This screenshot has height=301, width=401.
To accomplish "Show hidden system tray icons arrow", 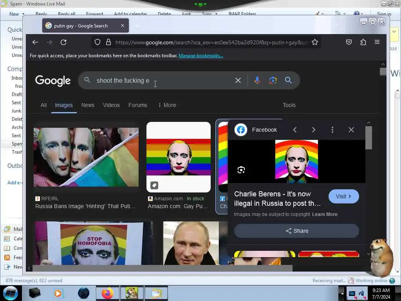I will point(342,294).
